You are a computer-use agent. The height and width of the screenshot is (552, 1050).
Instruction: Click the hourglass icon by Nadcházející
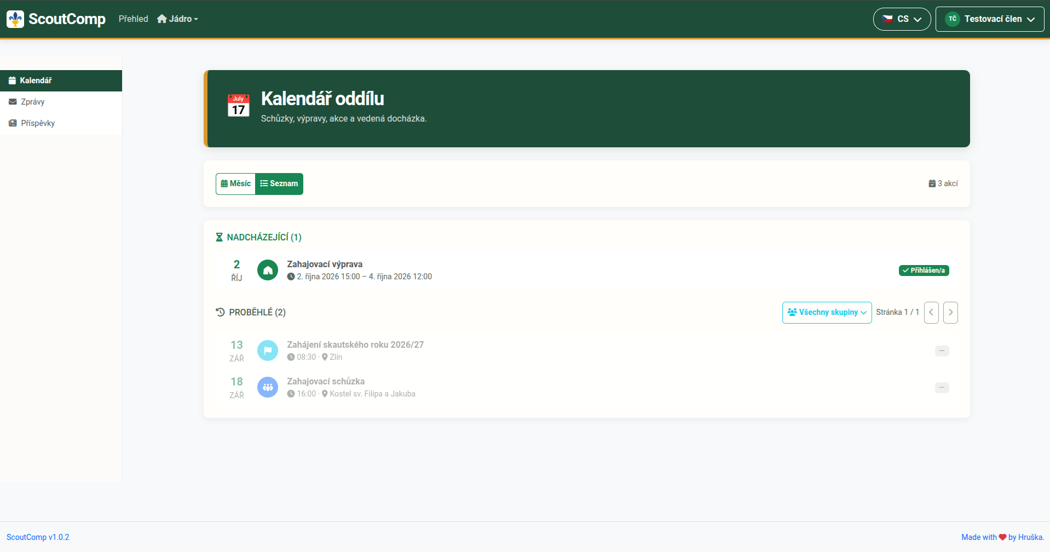[x=219, y=237]
